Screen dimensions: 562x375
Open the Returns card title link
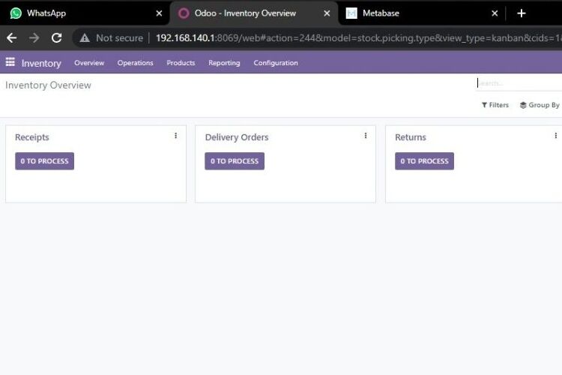[x=411, y=137]
